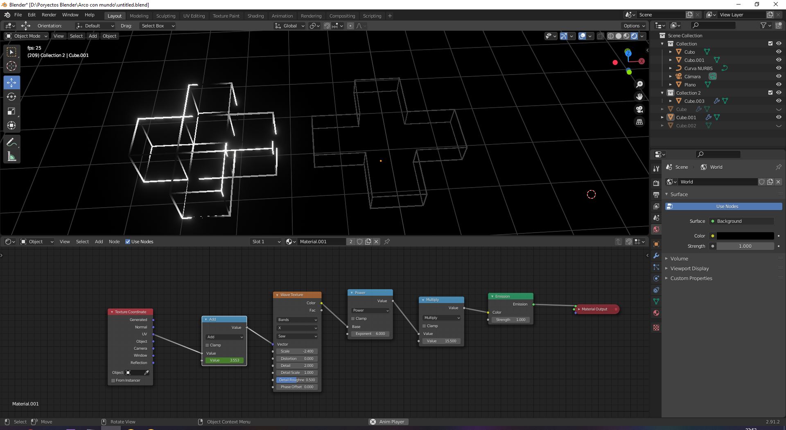
Task: Expand the Volume panel
Action: pos(679,259)
